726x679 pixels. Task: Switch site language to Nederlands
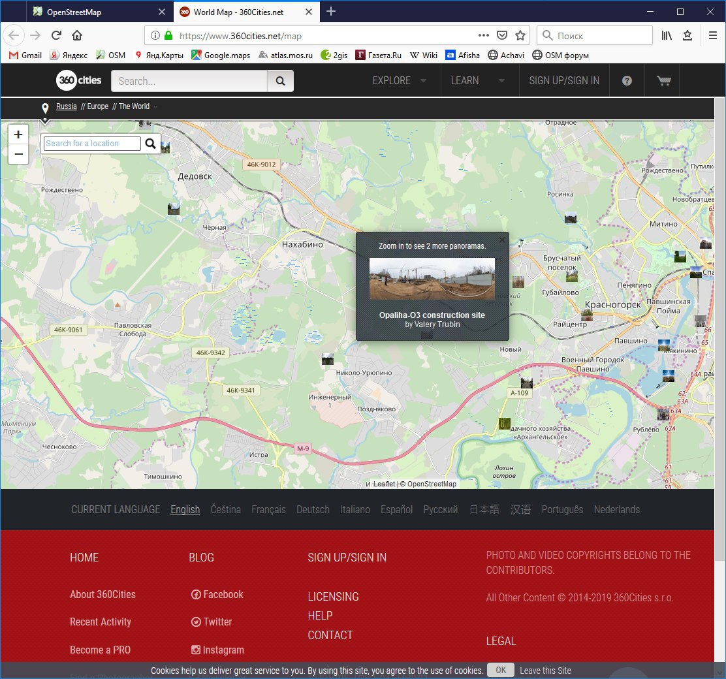tap(617, 509)
